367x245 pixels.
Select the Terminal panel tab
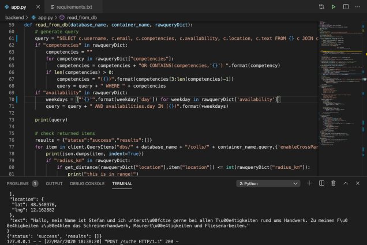tap(122, 183)
